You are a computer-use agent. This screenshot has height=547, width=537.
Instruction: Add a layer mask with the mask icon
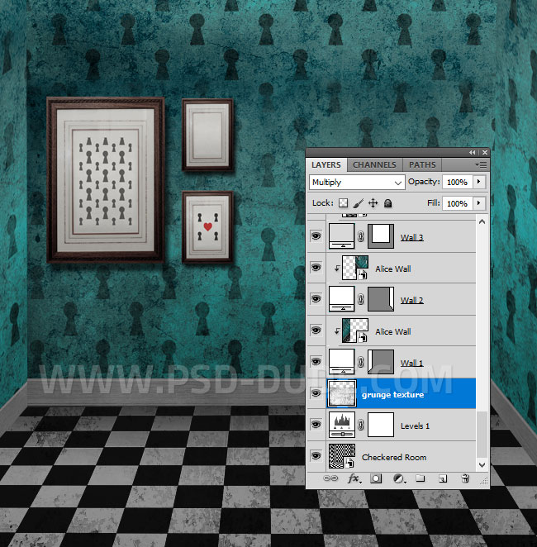point(376,478)
